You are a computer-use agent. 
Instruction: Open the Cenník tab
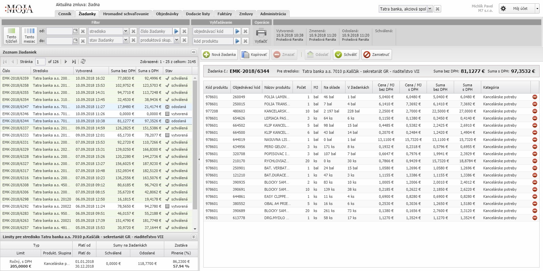[x=65, y=14]
